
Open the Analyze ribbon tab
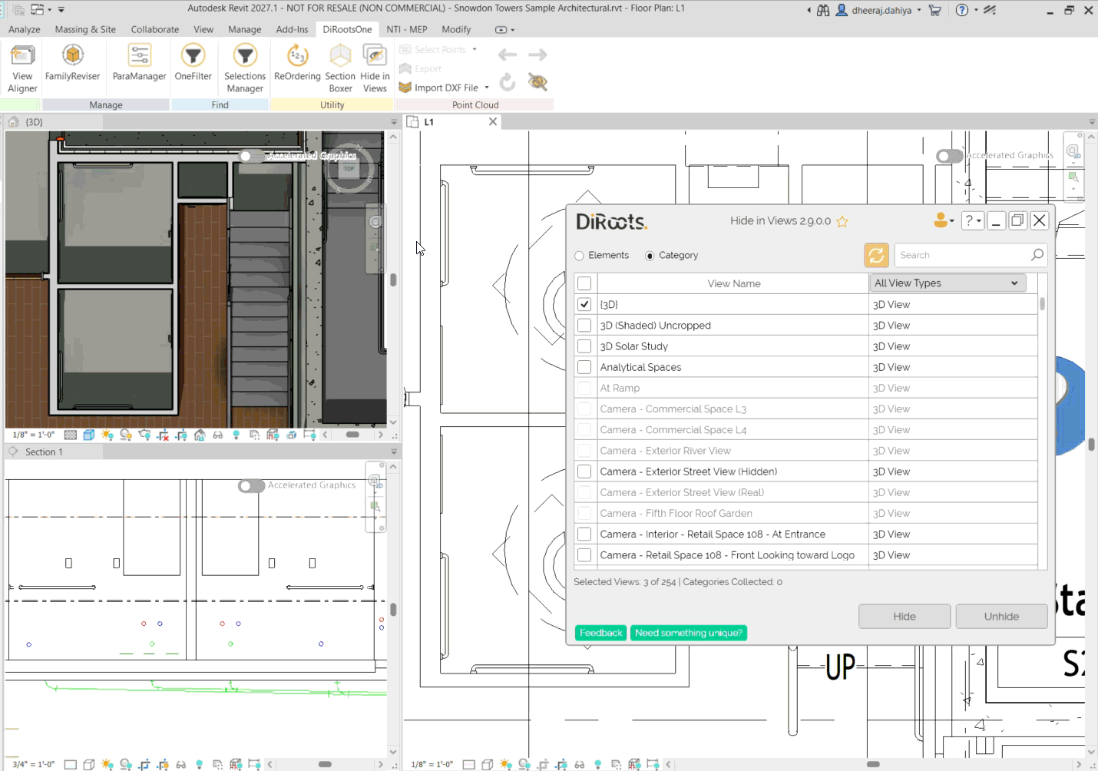click(25, 29)
